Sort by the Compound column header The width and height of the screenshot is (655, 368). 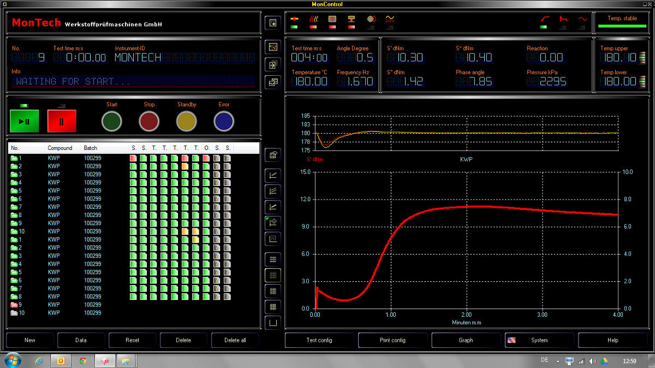pos(63,148)
